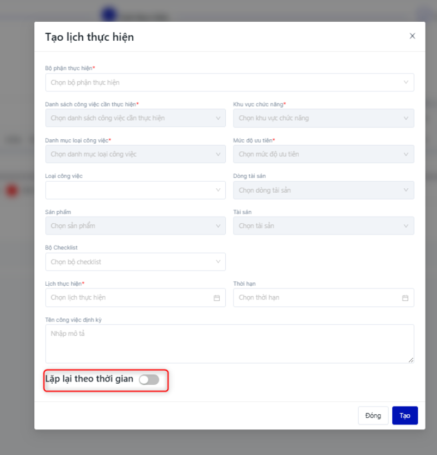This screenshot has height=455, width=437.
Task: Close the Tạo lịch thực hiện dialog
Action: (412, 36)
